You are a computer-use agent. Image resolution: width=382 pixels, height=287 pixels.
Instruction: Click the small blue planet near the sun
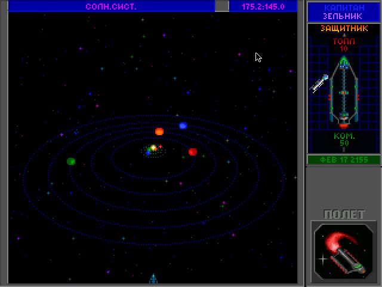[148, 153]
